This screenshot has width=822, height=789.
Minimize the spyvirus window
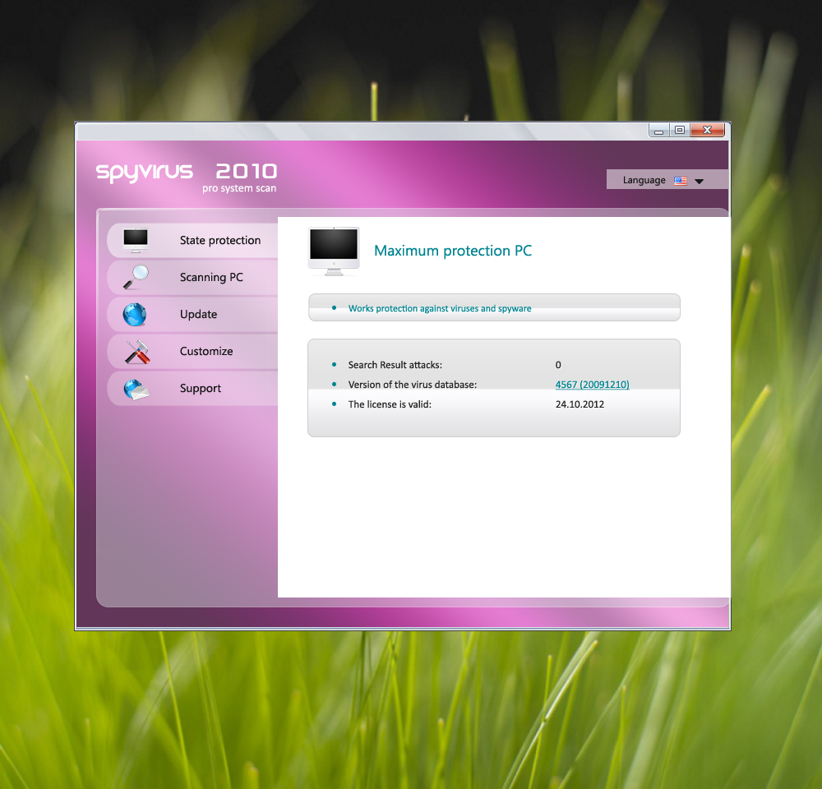[658, 131]
